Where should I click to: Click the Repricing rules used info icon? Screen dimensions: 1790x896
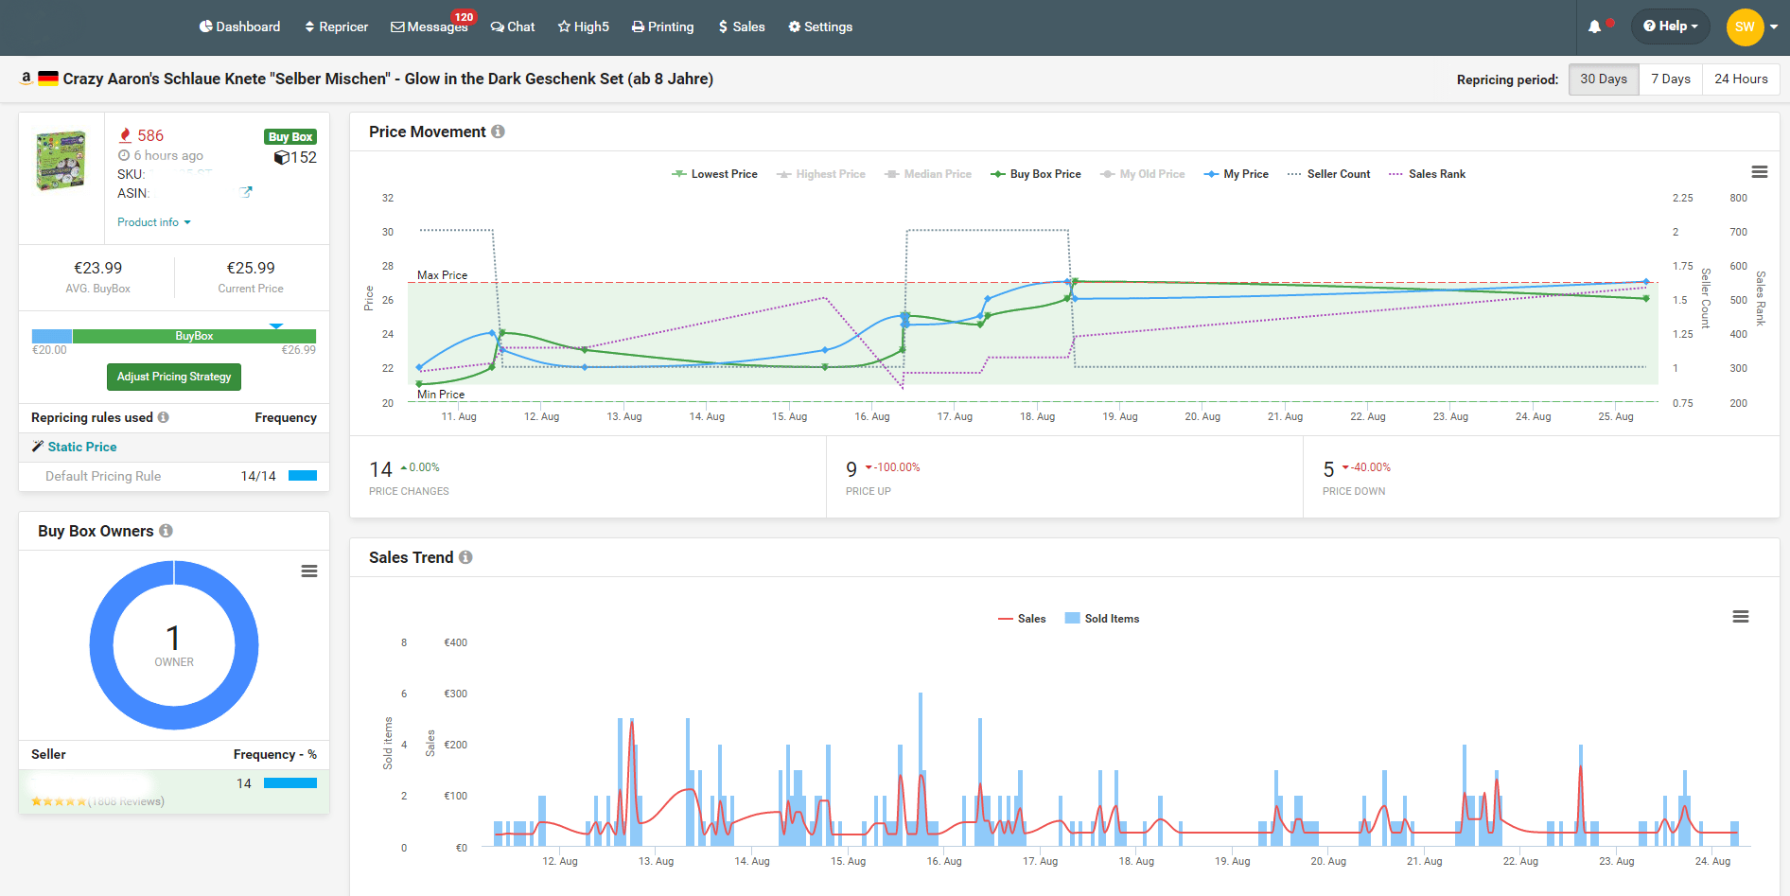164,417
